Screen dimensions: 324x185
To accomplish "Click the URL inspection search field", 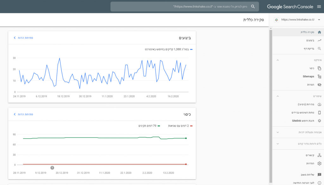I will pyautogui.click(x=184, y=7).
